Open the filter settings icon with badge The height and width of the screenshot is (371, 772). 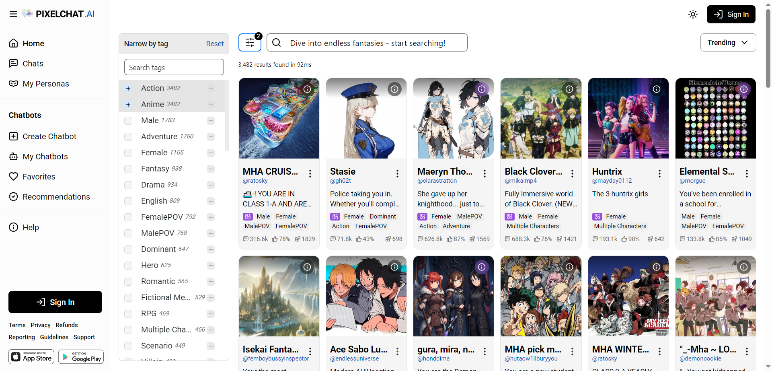250,42
